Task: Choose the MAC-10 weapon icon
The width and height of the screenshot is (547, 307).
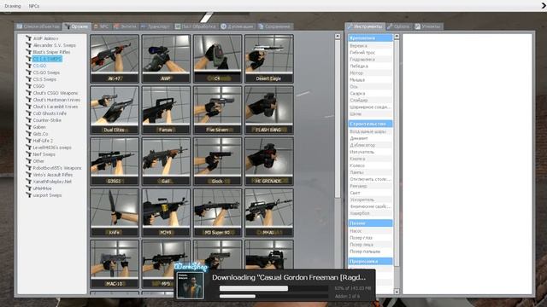Action: tap(115, 264)
